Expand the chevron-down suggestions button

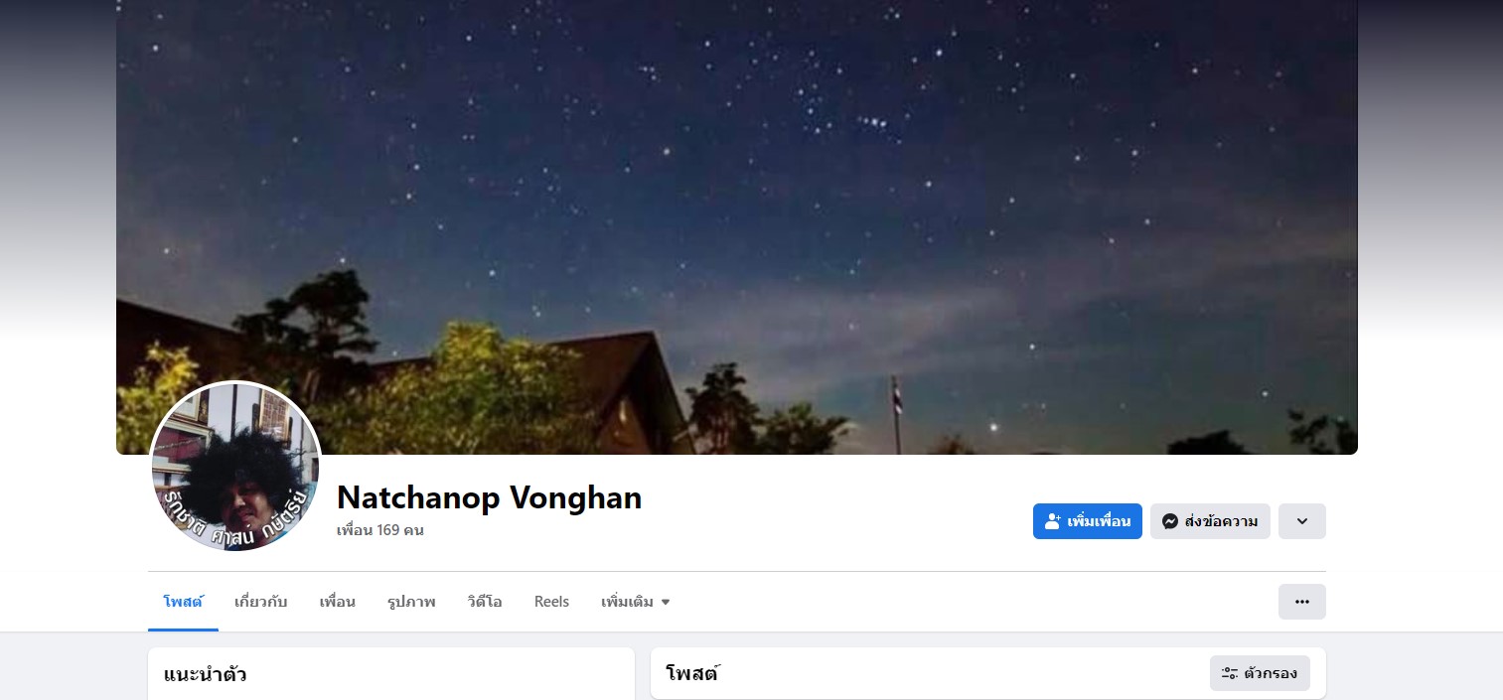coord(1302,521)
